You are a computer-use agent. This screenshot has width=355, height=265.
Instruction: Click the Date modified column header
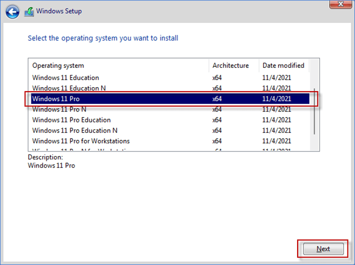[x=283, y=65]
